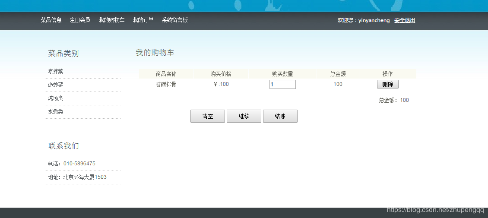Click the row total 100 for 糖醋排骨
The height and width of the screenshot is (218, 488).
[x=338, y=84]
